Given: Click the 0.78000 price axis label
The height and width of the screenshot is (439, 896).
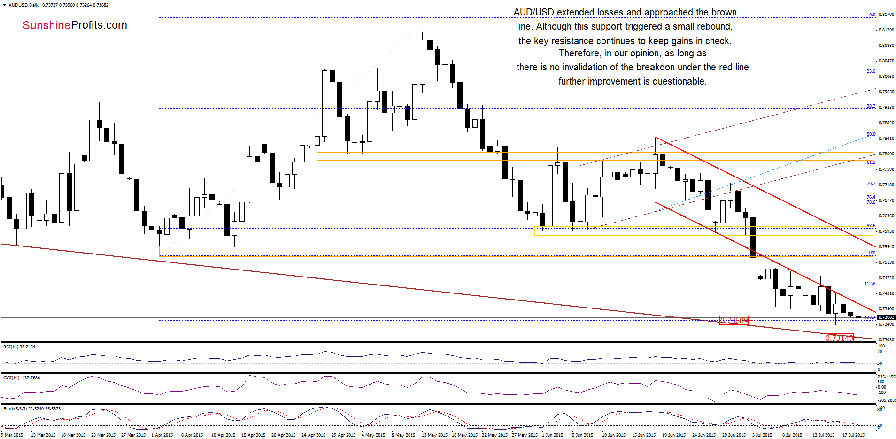Looking at the screenshot, I should pos(886,154).
